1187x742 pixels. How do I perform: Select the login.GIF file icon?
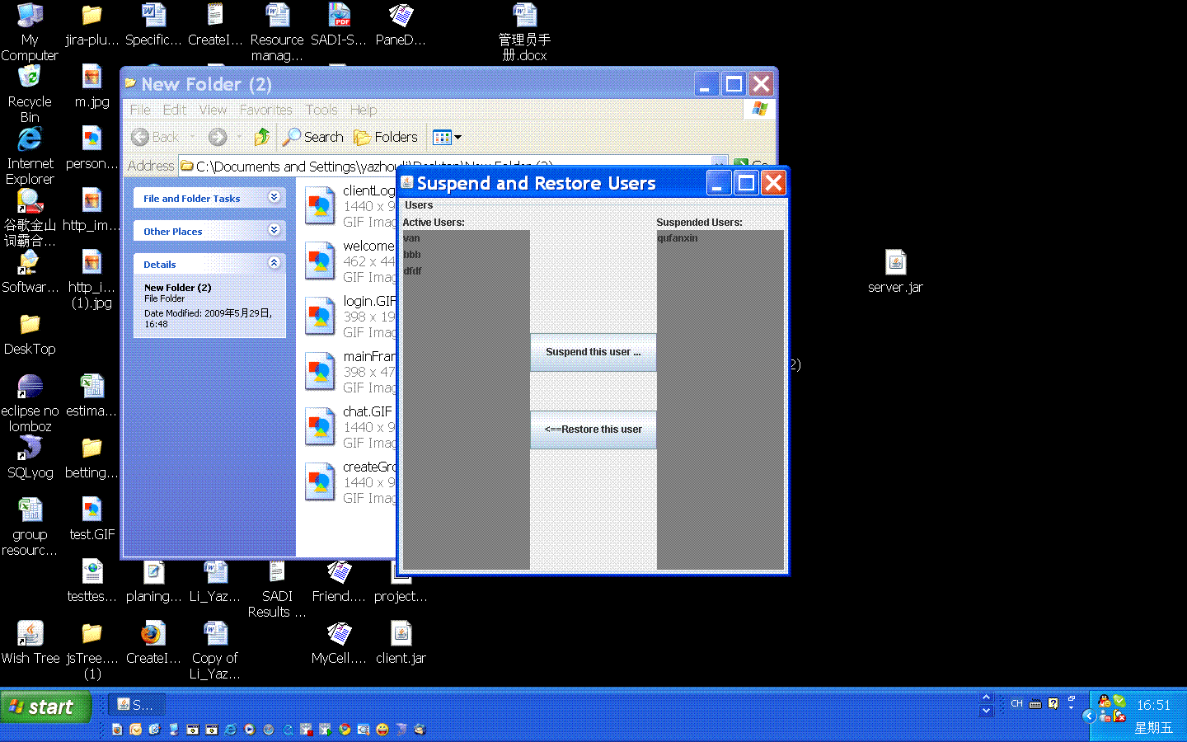(319, 317)
